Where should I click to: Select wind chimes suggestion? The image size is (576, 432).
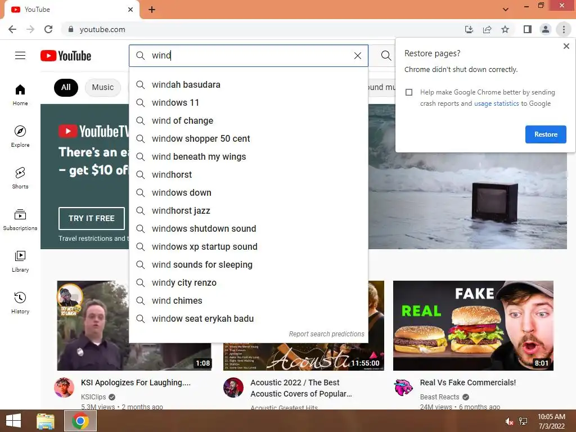point(248,300)
